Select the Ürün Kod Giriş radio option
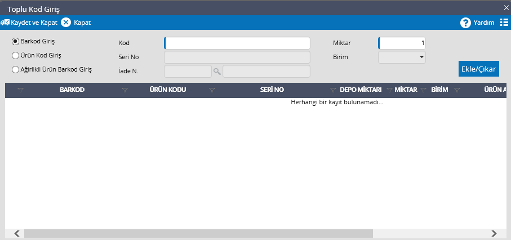 [x=16, y=55]
